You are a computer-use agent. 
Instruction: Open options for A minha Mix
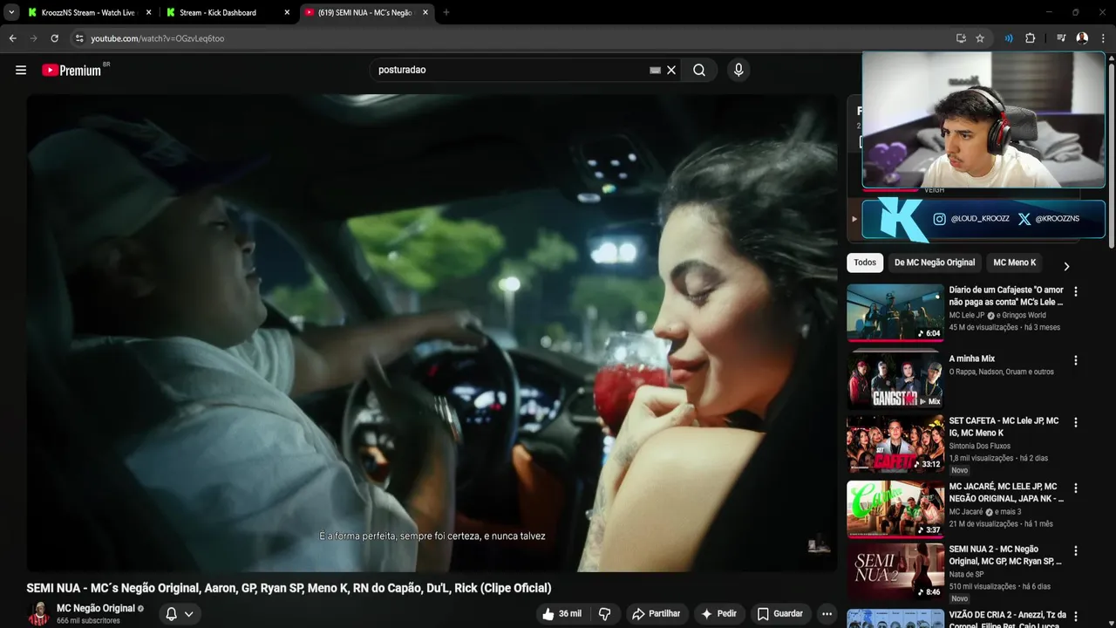[1076, 360]
